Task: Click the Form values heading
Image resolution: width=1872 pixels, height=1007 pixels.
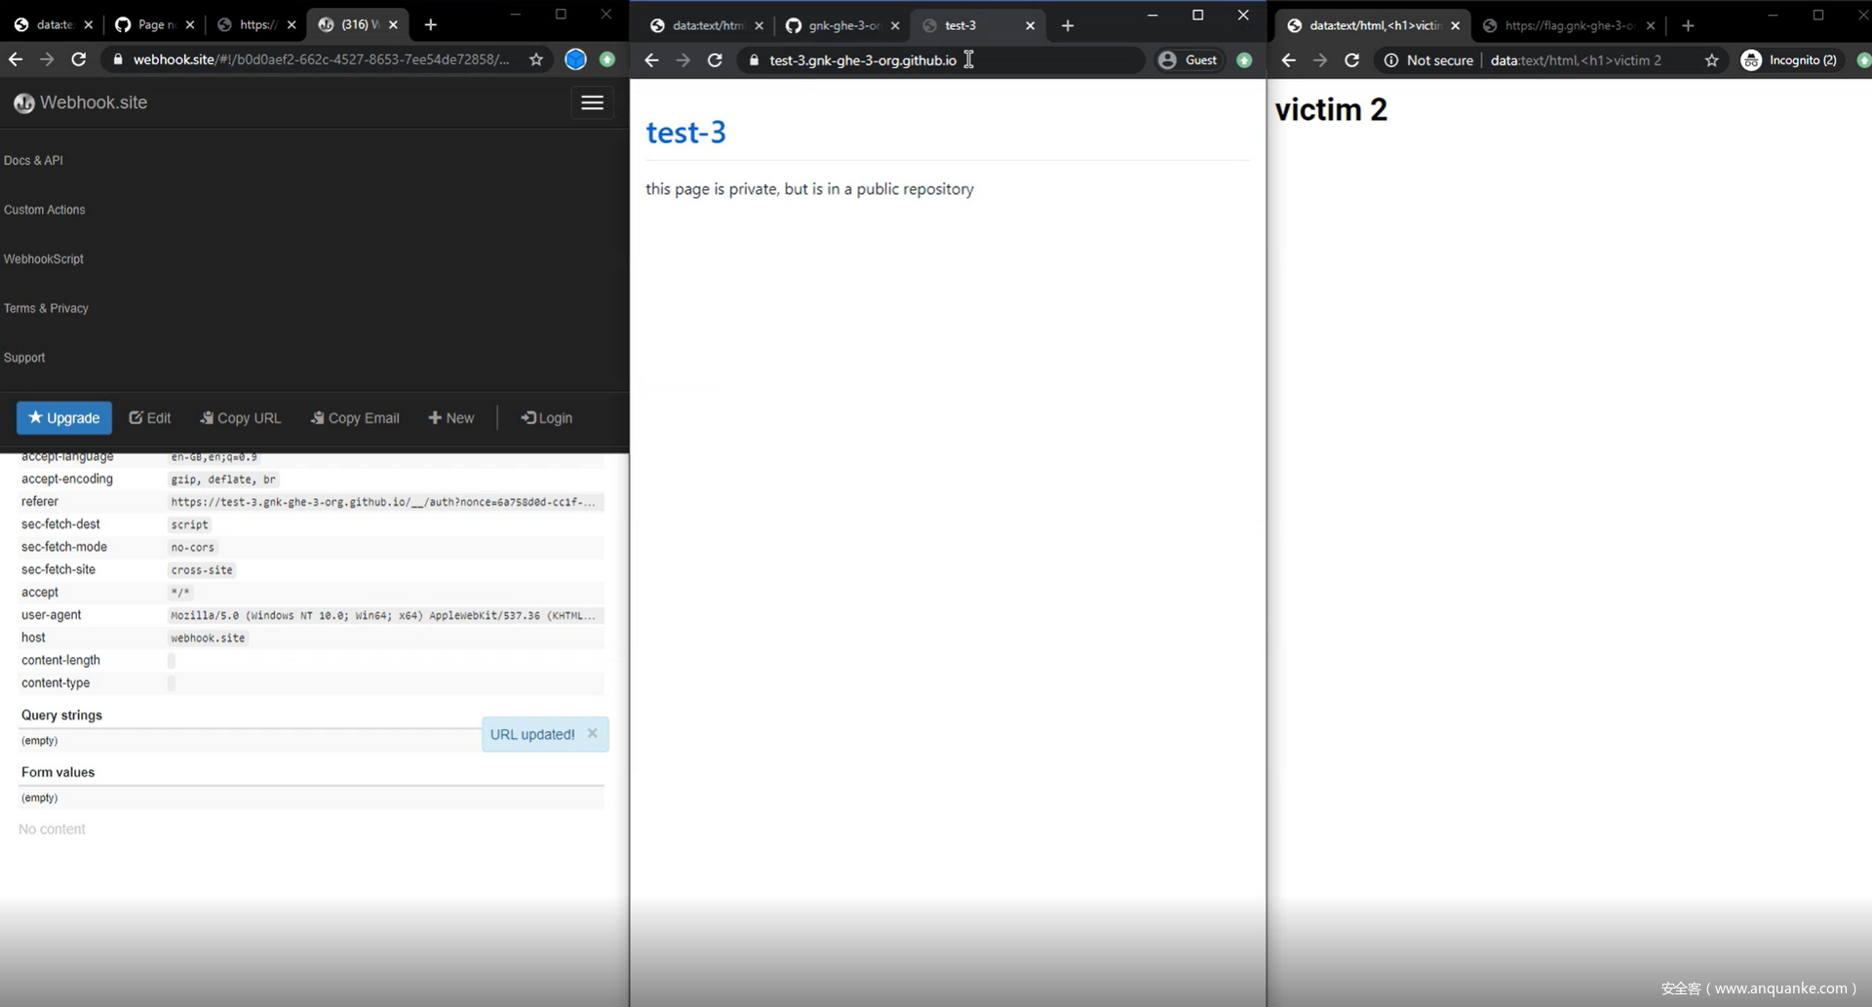Action: (x=58, y=772)
